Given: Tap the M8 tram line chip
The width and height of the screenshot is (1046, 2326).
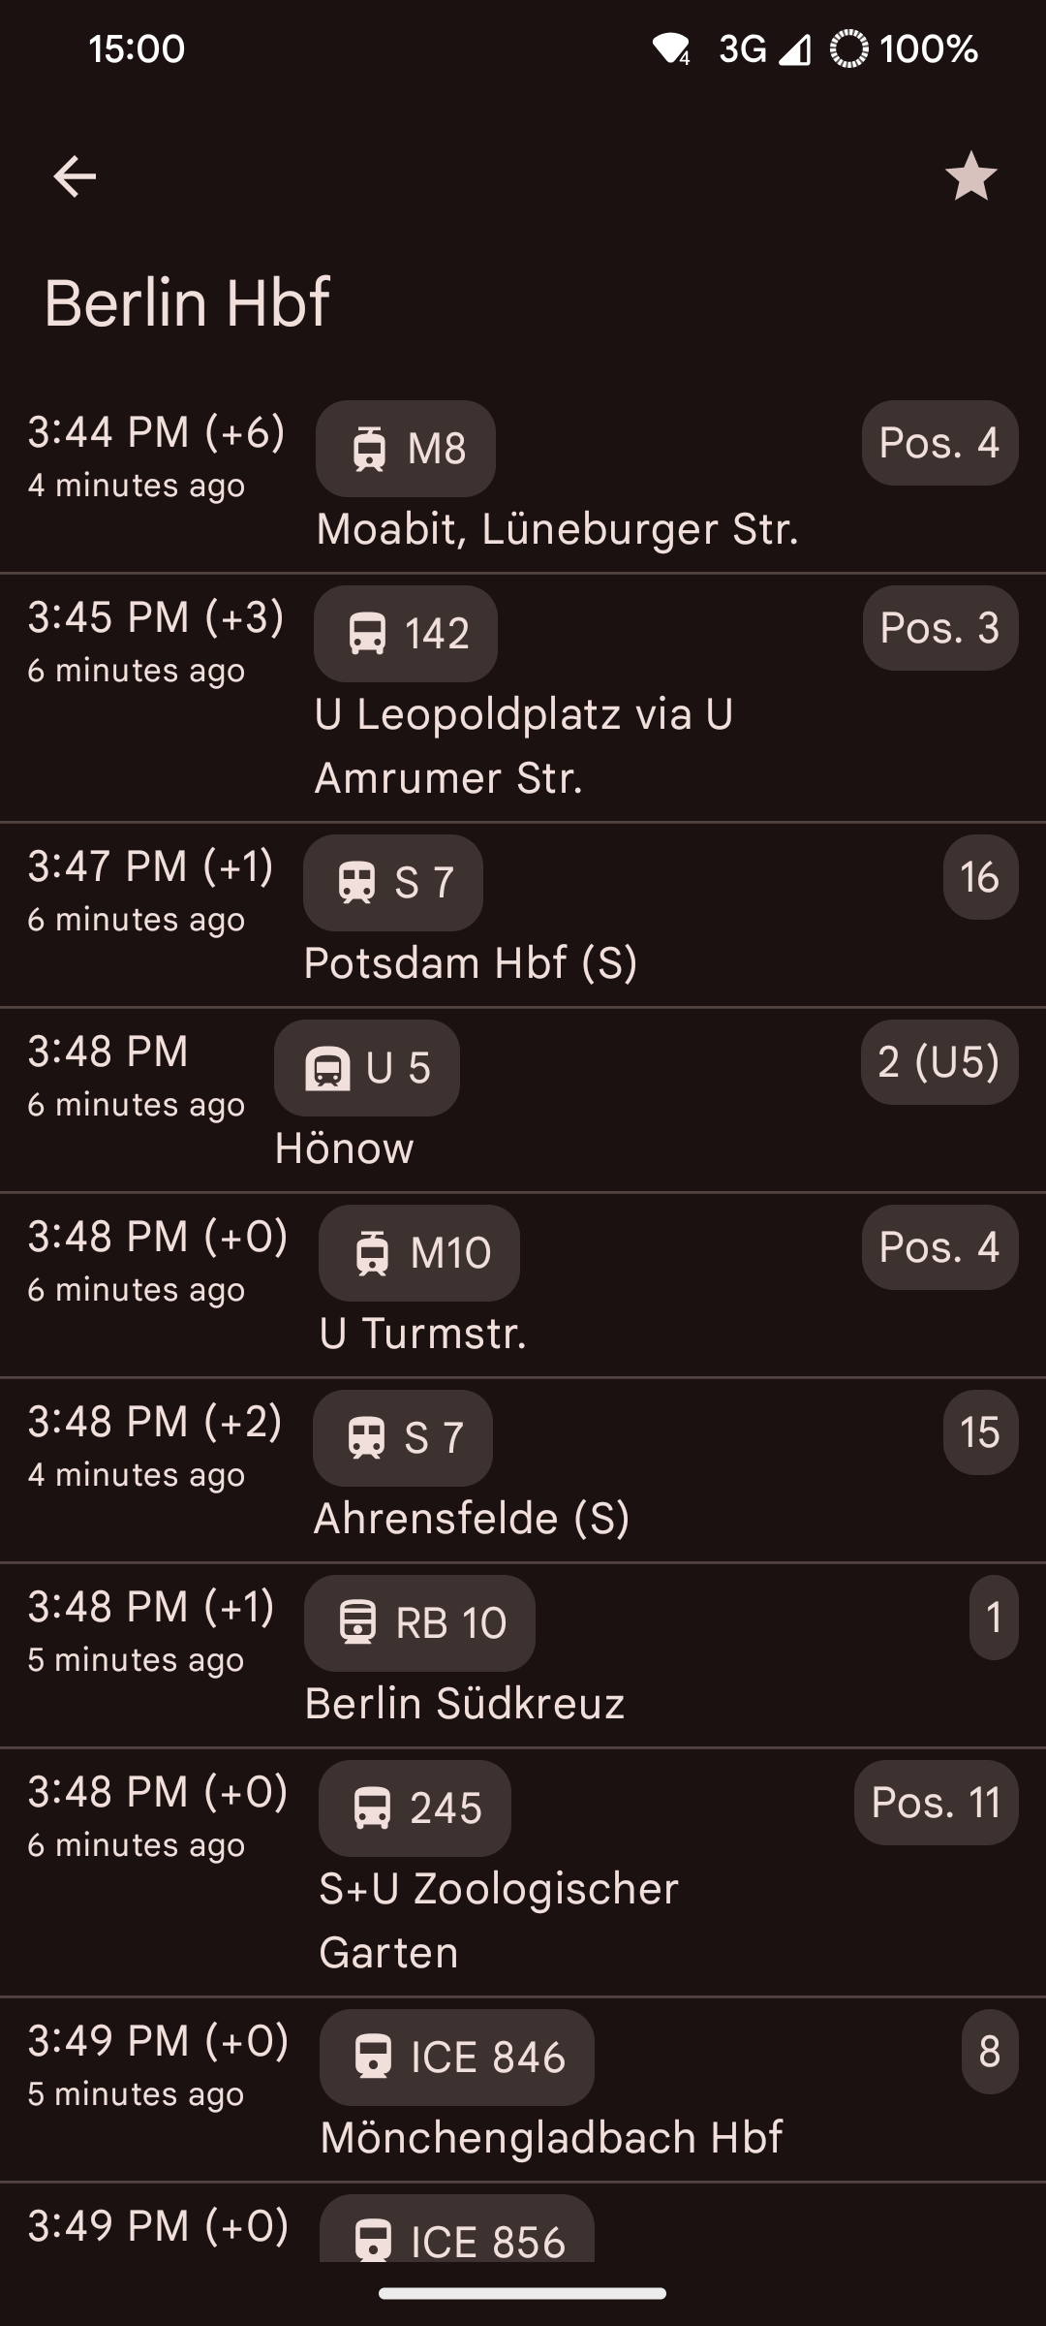Looking at the screenshot, I should [406, 449].
